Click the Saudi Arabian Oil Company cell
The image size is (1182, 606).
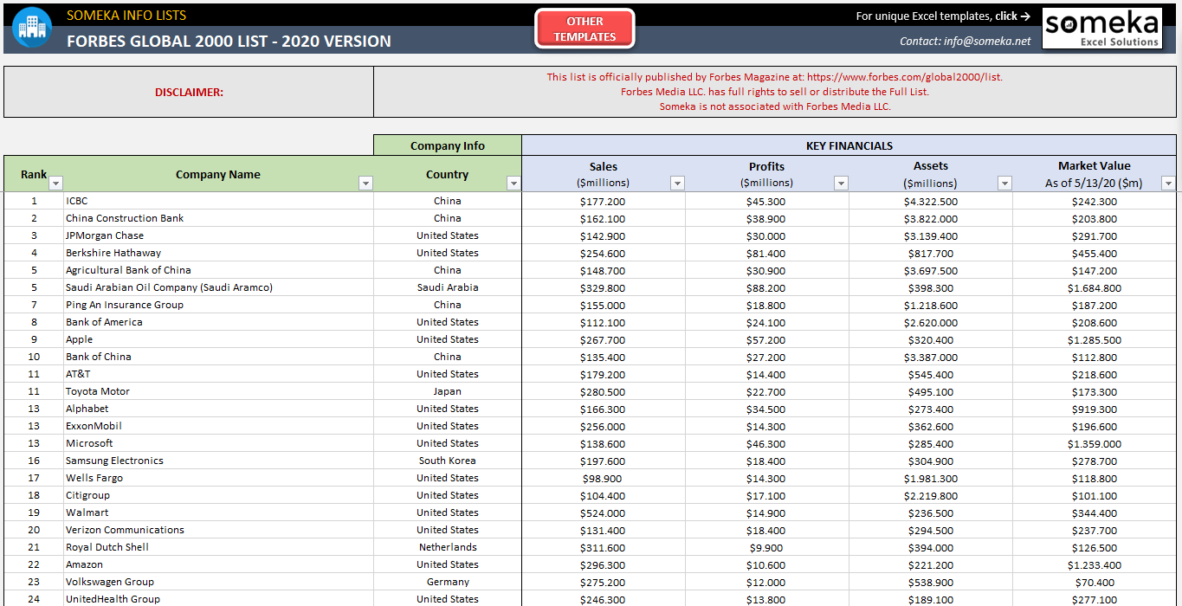pyautogui.click(x=219, y=287)
